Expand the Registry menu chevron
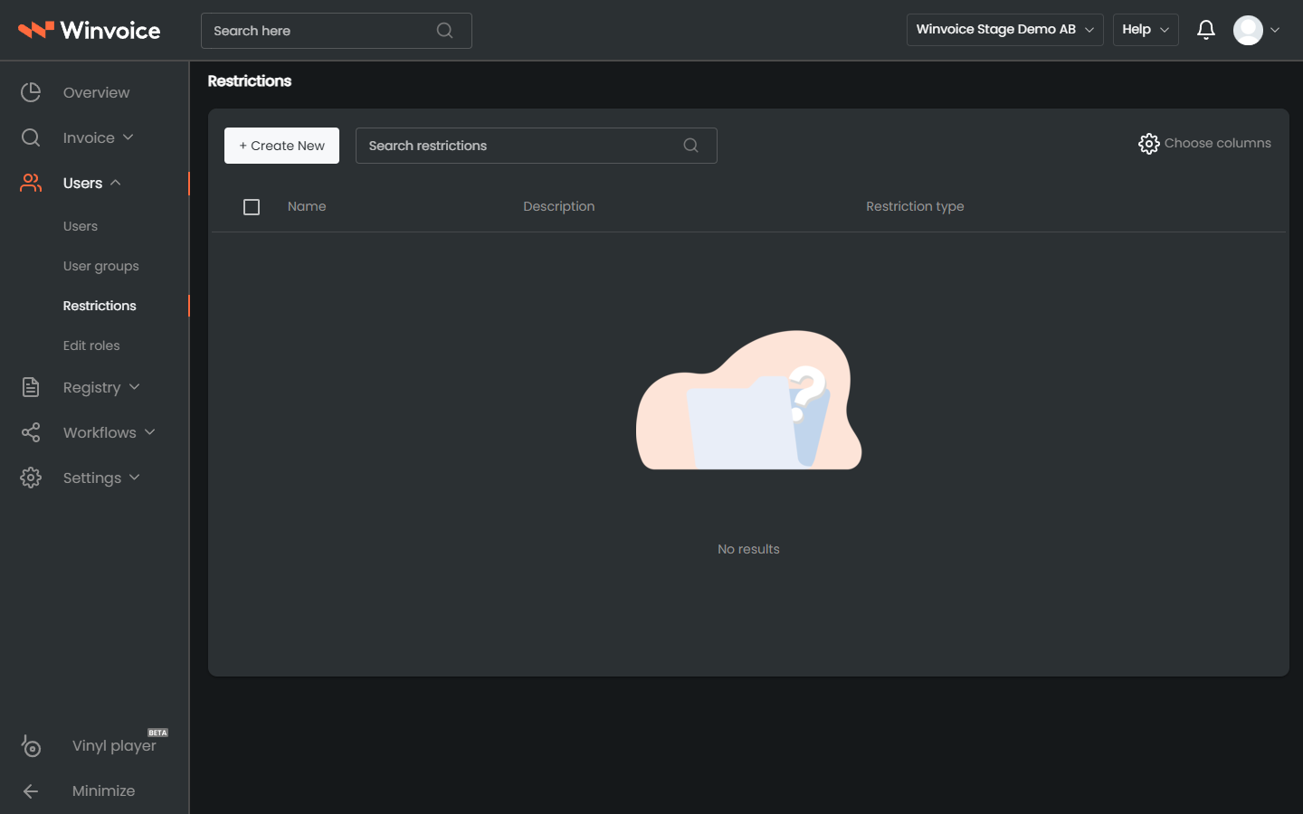Screen dimensions: 1303x814 134,387
